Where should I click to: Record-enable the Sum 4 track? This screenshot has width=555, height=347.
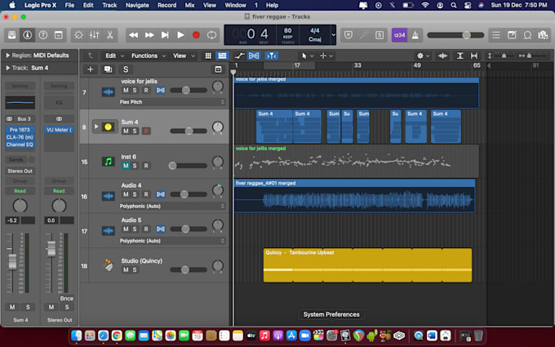pyautogui.click(x=146, y=131)
